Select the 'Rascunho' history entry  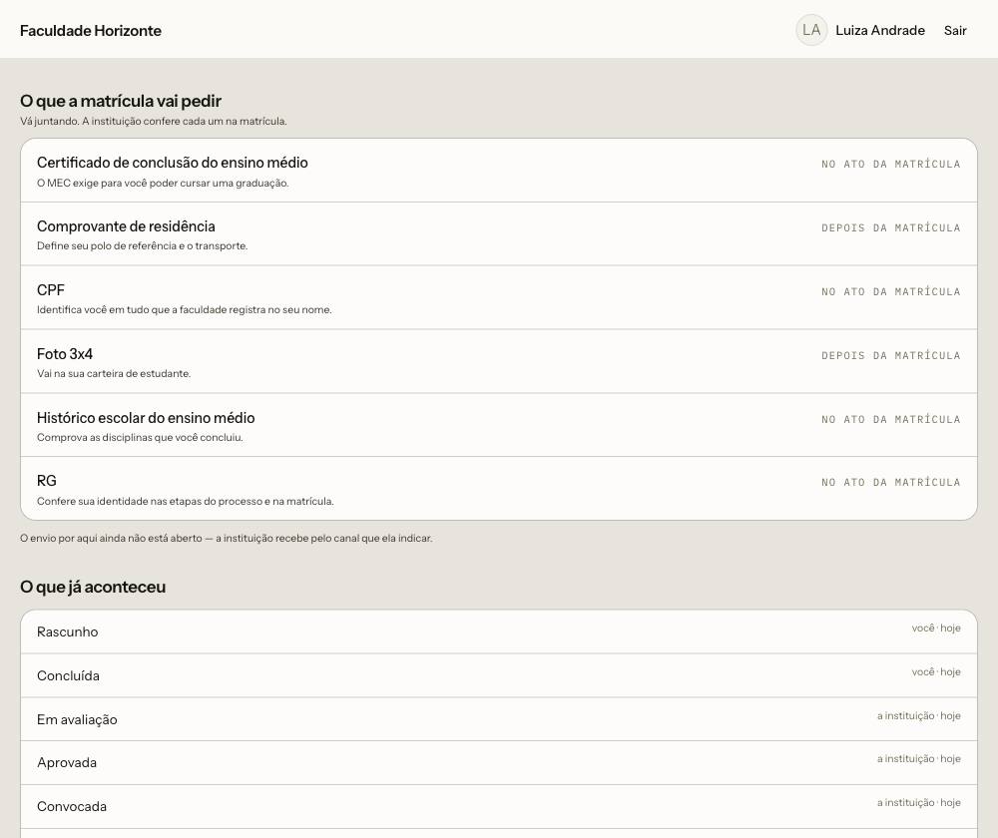(68, 631)
